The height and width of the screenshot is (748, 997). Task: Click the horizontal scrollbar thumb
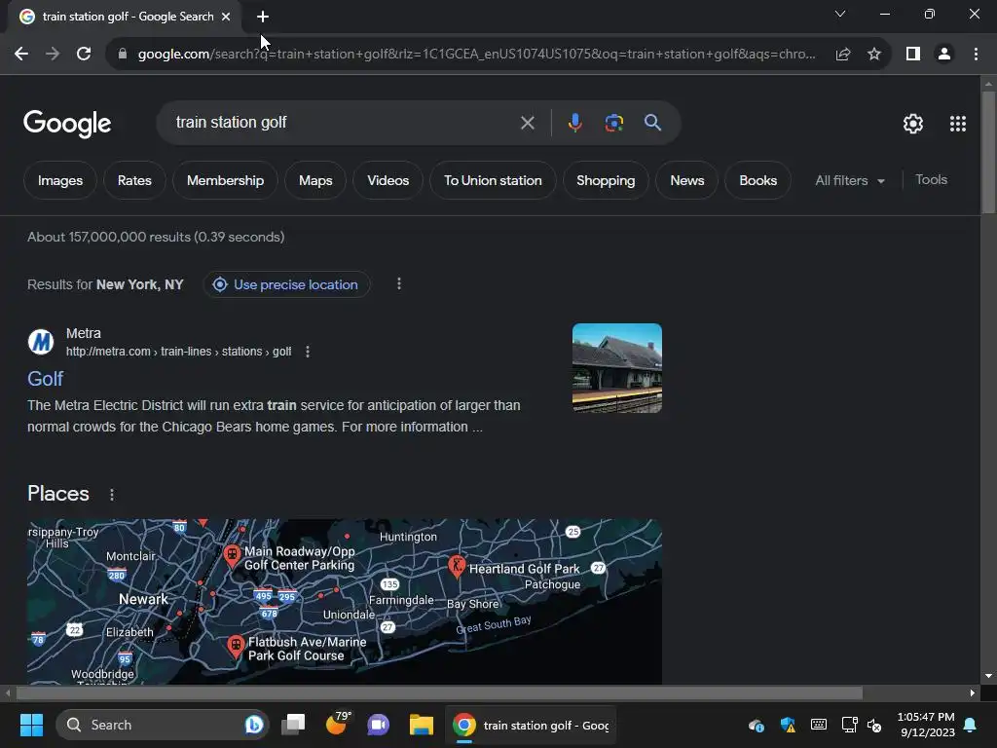tap(439, 693)
